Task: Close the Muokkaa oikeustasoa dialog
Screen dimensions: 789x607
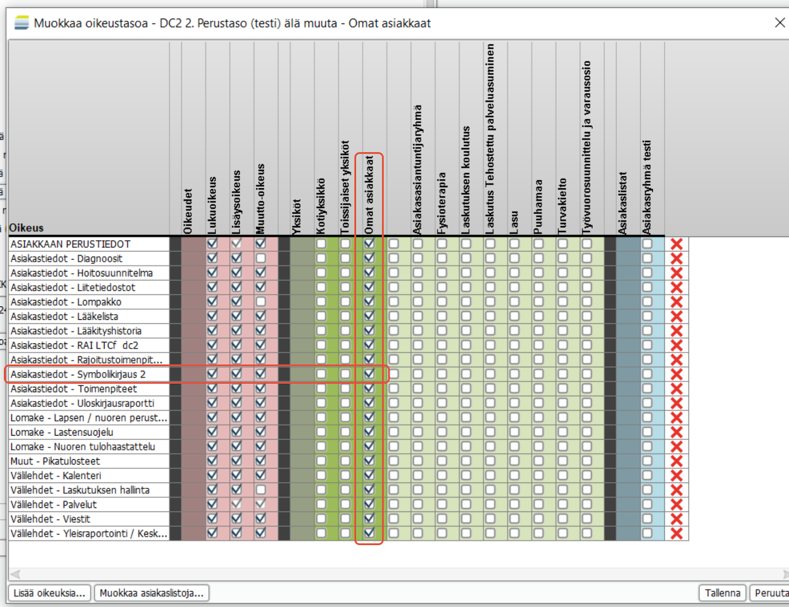Action: click(x=780, y=23)
